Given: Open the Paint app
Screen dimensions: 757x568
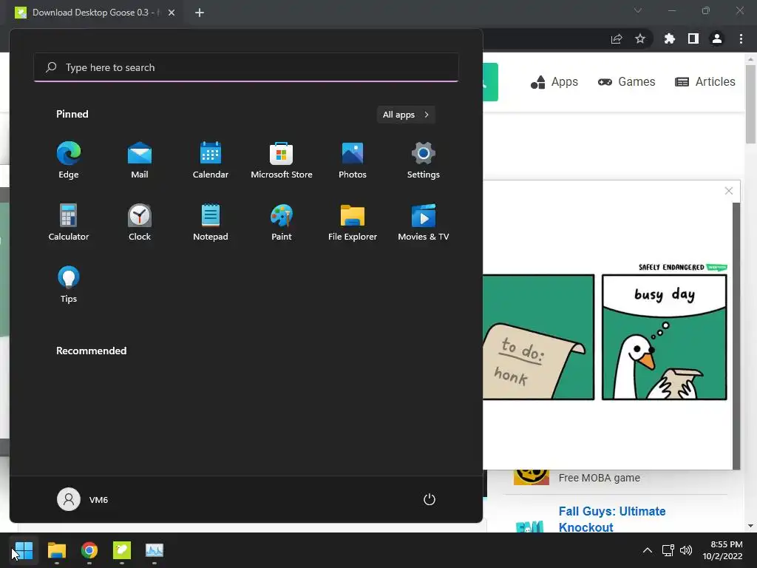Looking at the screenshot, I should pos(282,222).
